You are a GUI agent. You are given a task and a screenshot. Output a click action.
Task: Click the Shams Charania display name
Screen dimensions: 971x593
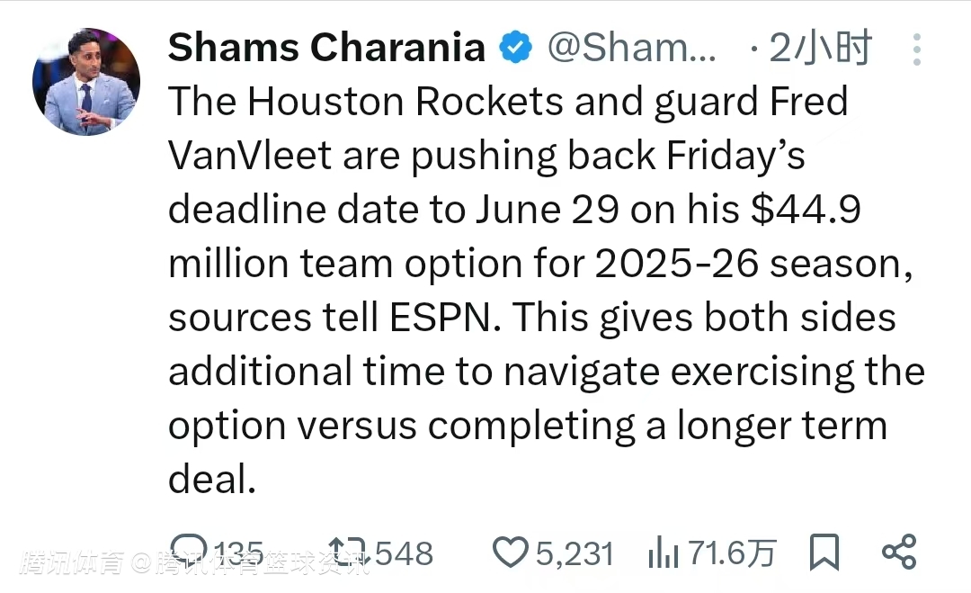326,48
